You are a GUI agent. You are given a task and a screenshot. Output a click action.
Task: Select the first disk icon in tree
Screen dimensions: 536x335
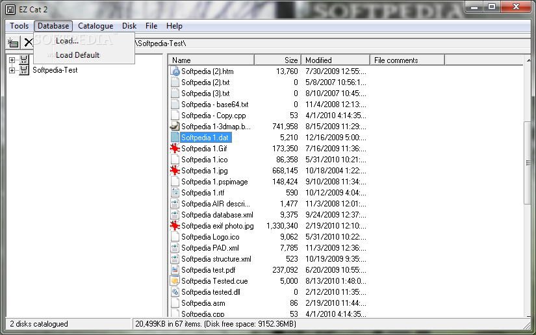point(23,60)
